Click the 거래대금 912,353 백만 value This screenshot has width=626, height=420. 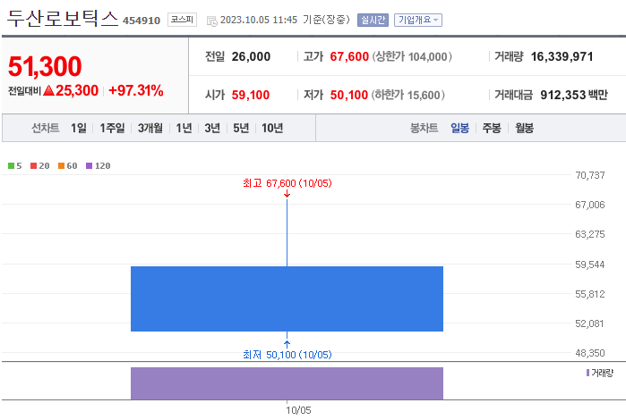pos(574,95)
